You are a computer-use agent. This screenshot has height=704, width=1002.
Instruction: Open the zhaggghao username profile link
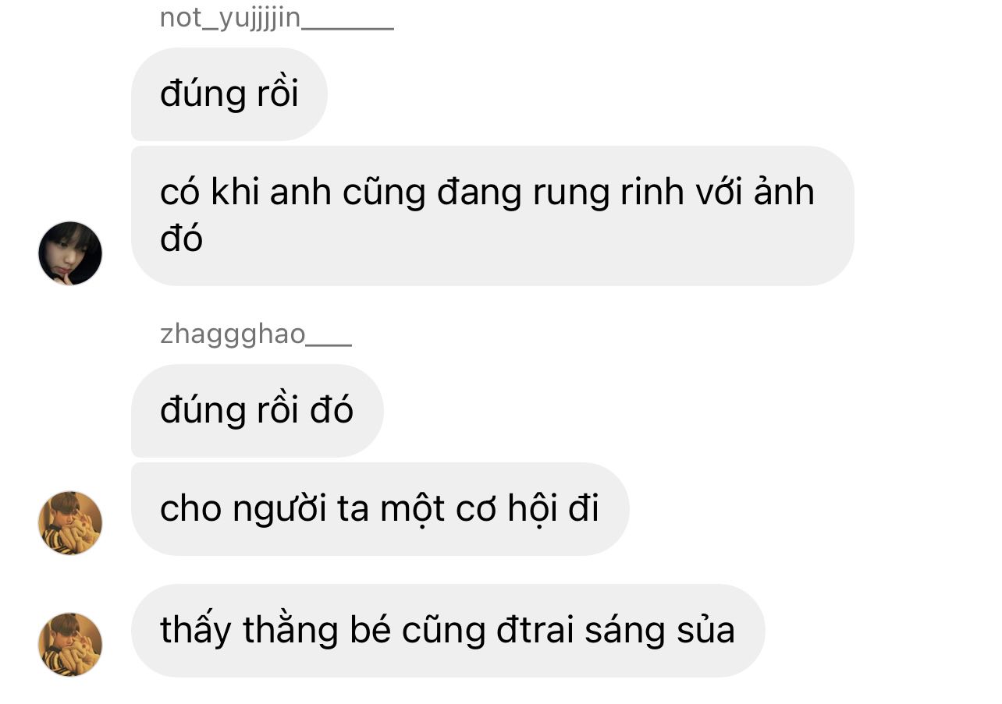click(255, 334)
